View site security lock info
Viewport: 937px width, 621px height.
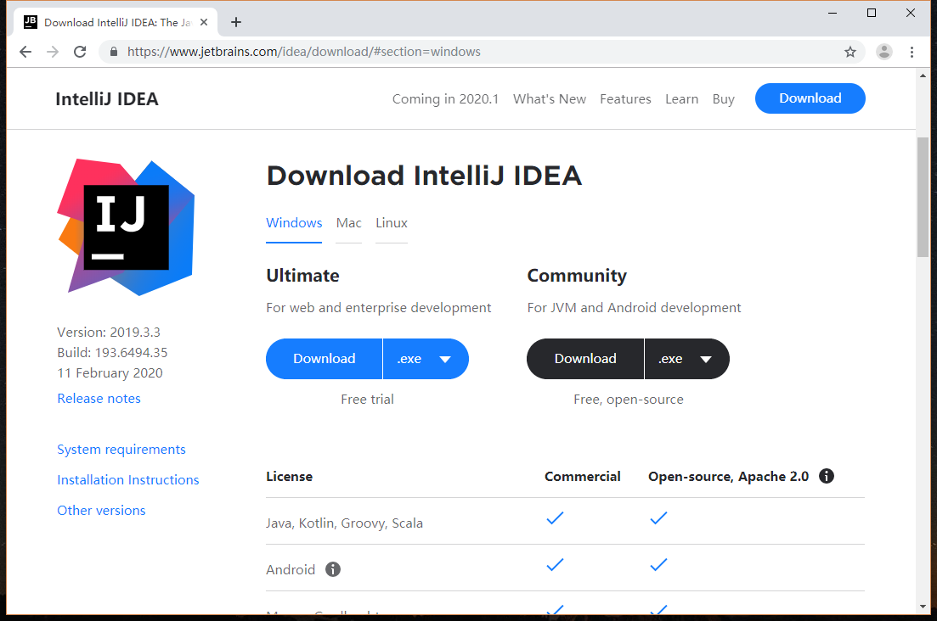click(x=114, y=52)
